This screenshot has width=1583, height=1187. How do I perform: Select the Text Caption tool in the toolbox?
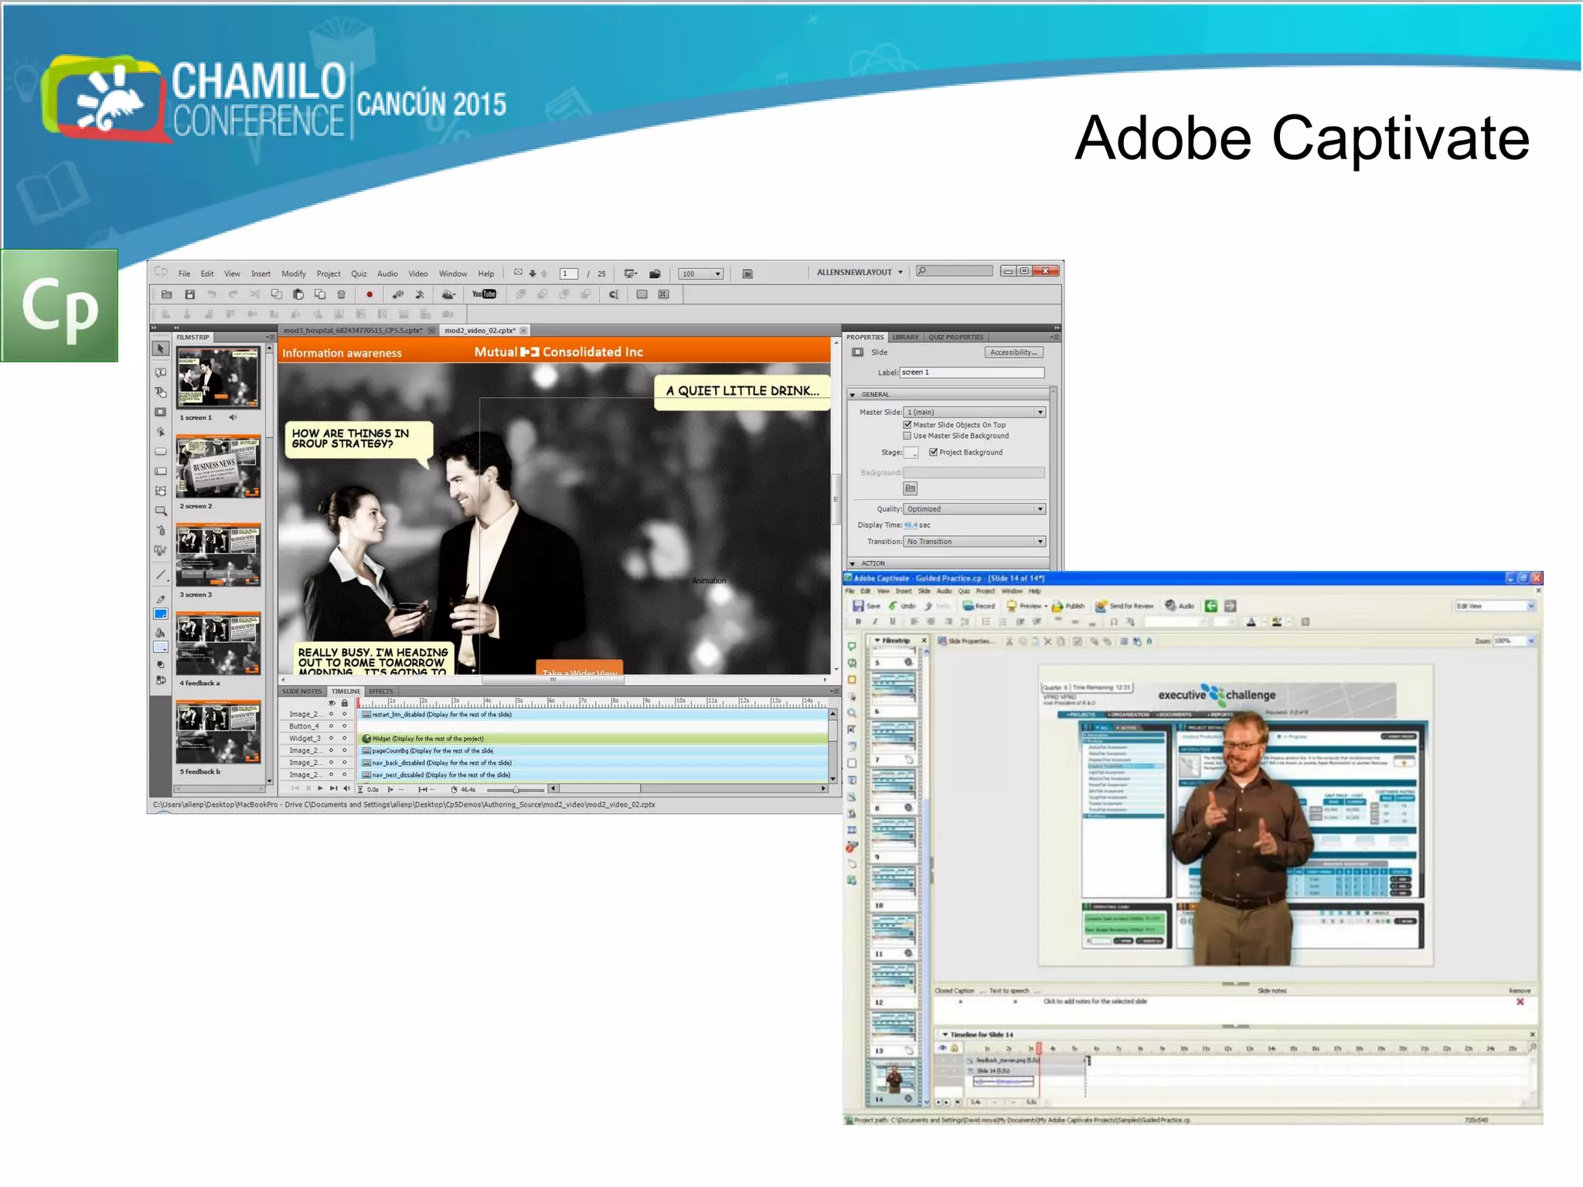tap(161, 372)
